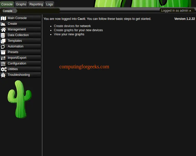The height and width of the screenshot is (156, 196).
Task: Expand the Management menu section
Action: click(x=20, y=29)
